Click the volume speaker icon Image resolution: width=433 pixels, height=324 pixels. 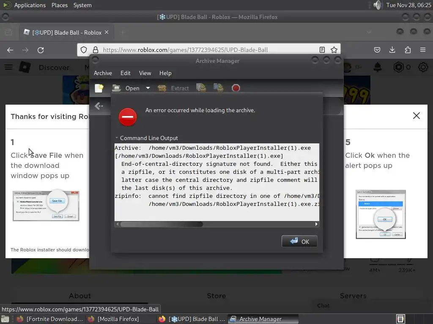click(x=377, y=5)
